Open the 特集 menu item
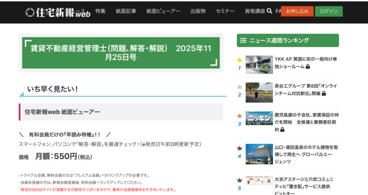The image size is (368, 195). pos(100,11)
